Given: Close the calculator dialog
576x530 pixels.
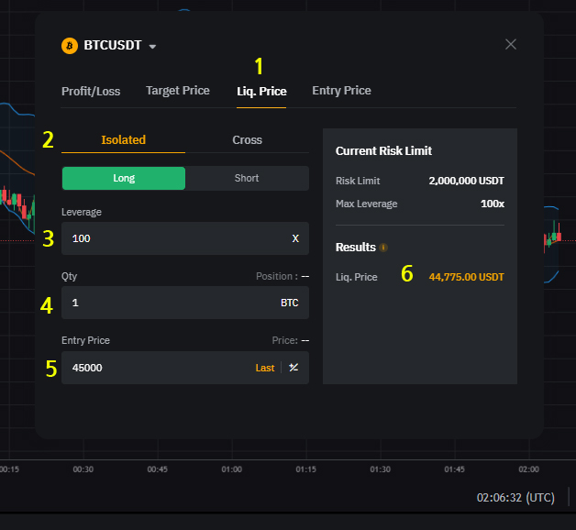Looking at the screenshot, I should point(511,44).
